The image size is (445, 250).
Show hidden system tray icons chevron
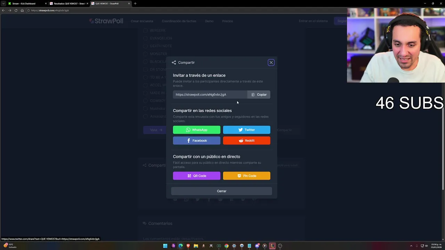tap(411, 246)
